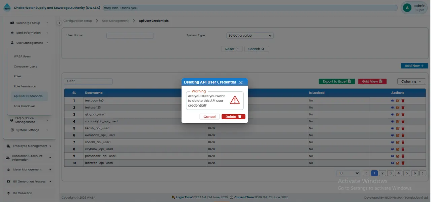Expand Consumer & Account Information menu
431x202 pixels.
point(29,158)
